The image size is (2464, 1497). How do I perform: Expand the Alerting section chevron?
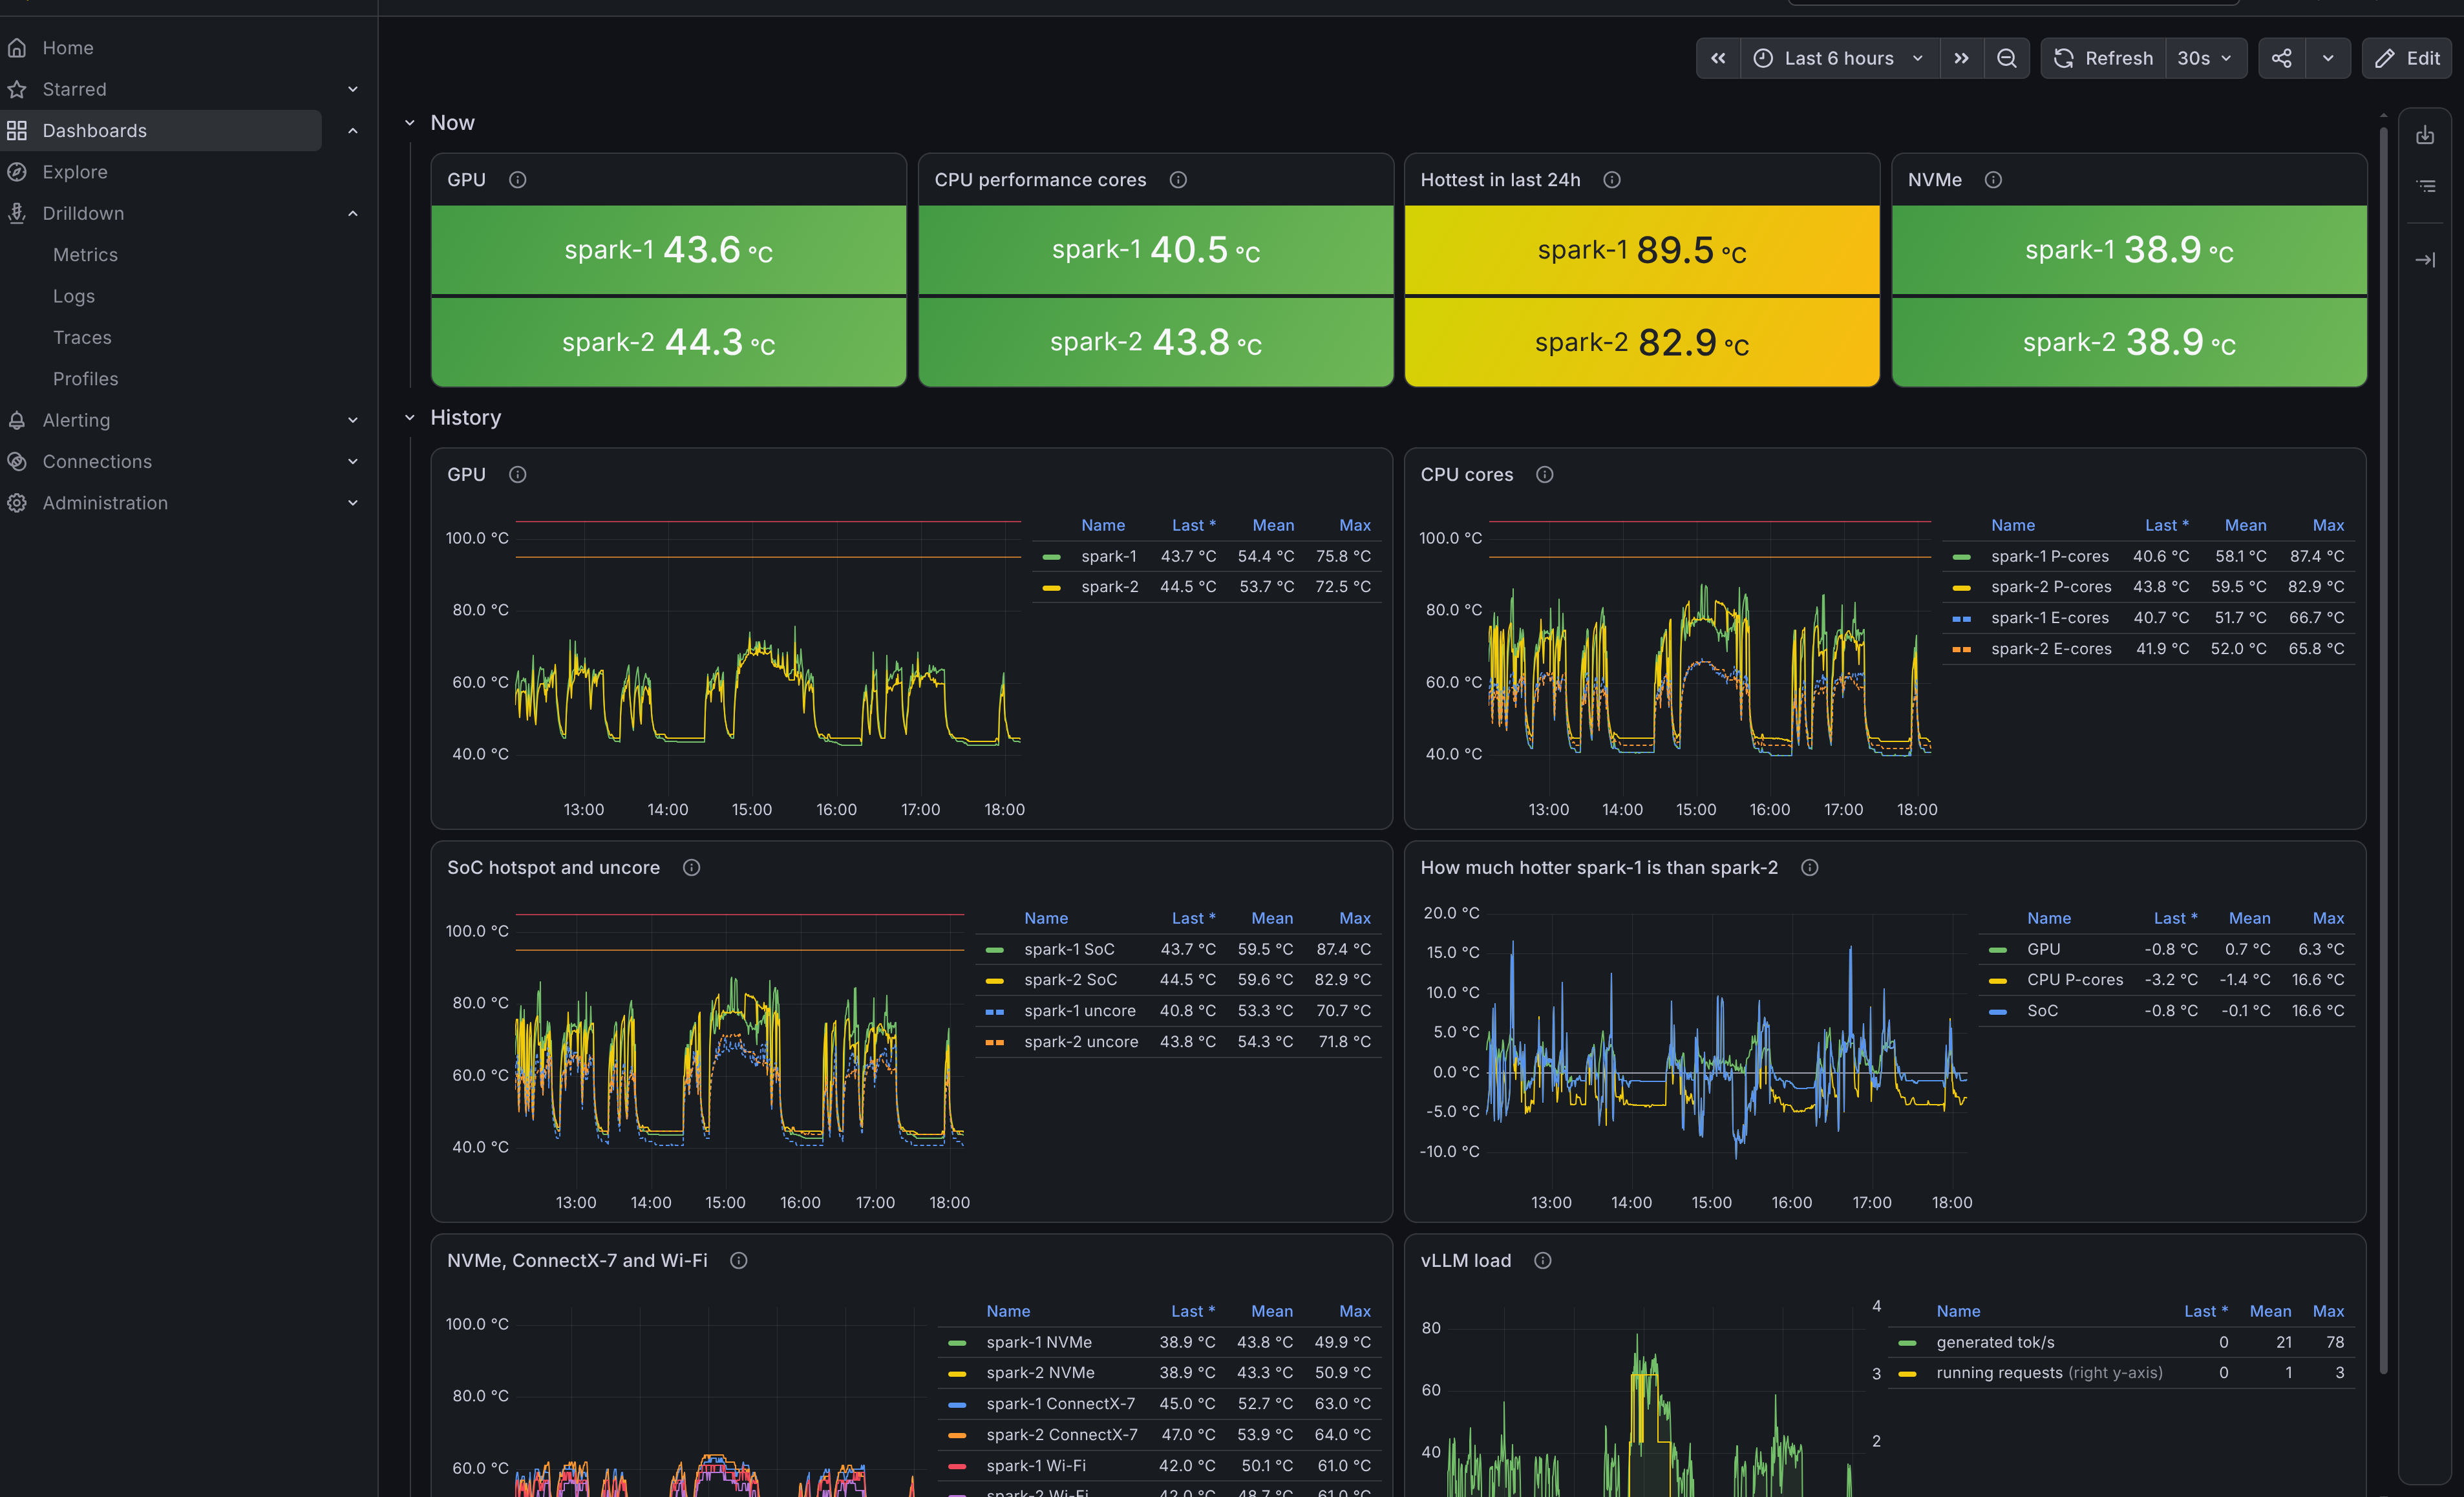(x=353, y=420)
